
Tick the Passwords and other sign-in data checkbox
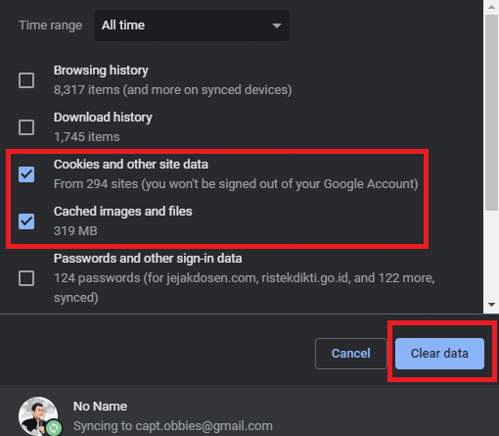[26, 278]
